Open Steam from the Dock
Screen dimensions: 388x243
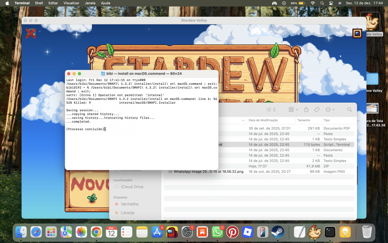tap(277, 232)
